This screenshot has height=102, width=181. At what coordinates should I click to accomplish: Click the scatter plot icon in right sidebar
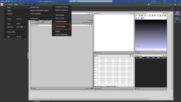[x=177, y=18]
